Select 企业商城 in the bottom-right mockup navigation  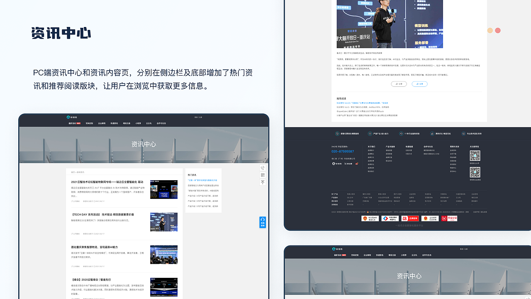(367, 255)
